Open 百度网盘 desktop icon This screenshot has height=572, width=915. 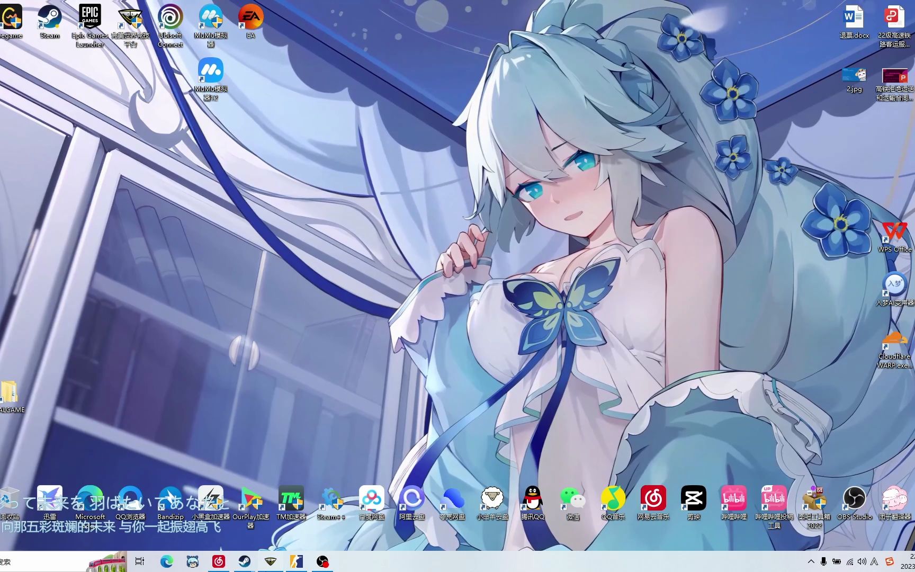coord(372,502)
